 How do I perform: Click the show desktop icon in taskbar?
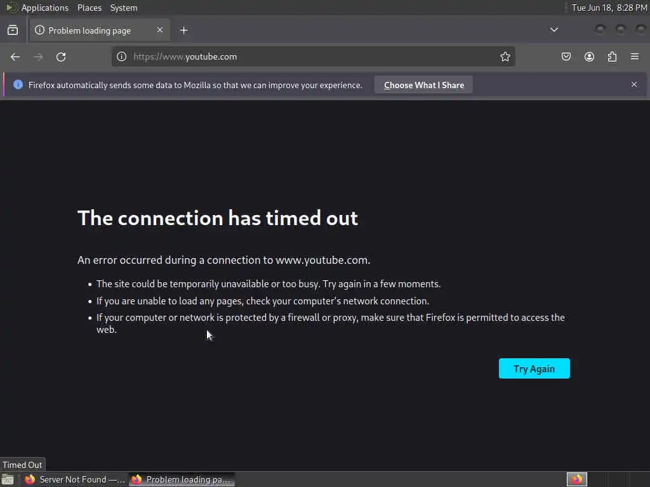coord(8,480)
